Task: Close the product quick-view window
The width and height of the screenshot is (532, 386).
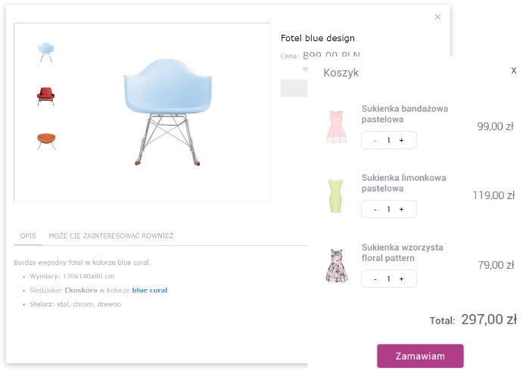Action: [437, 17]
